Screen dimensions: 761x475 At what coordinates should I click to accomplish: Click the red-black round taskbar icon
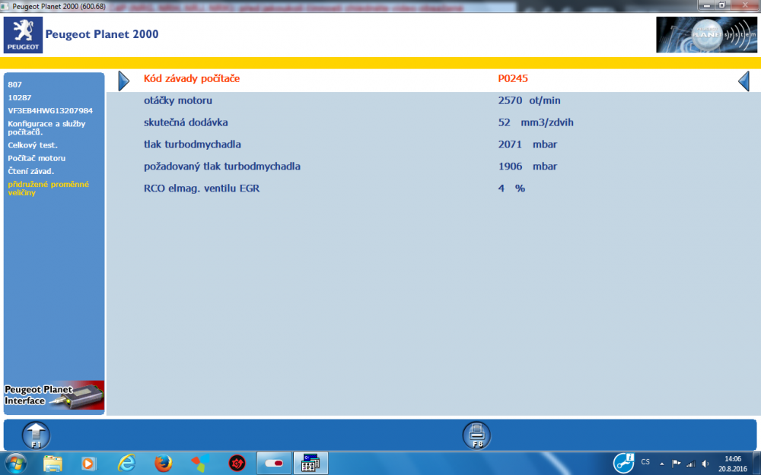237,464
